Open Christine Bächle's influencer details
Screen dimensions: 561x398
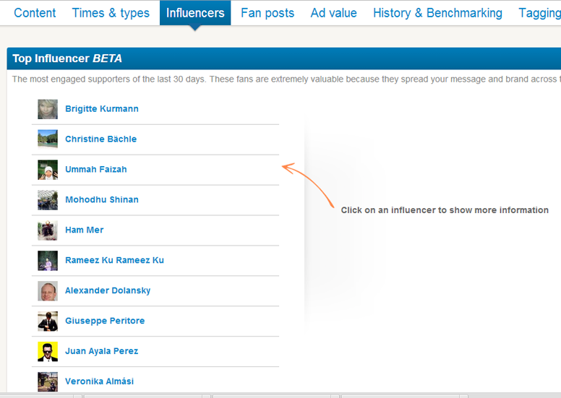point(101,139)
